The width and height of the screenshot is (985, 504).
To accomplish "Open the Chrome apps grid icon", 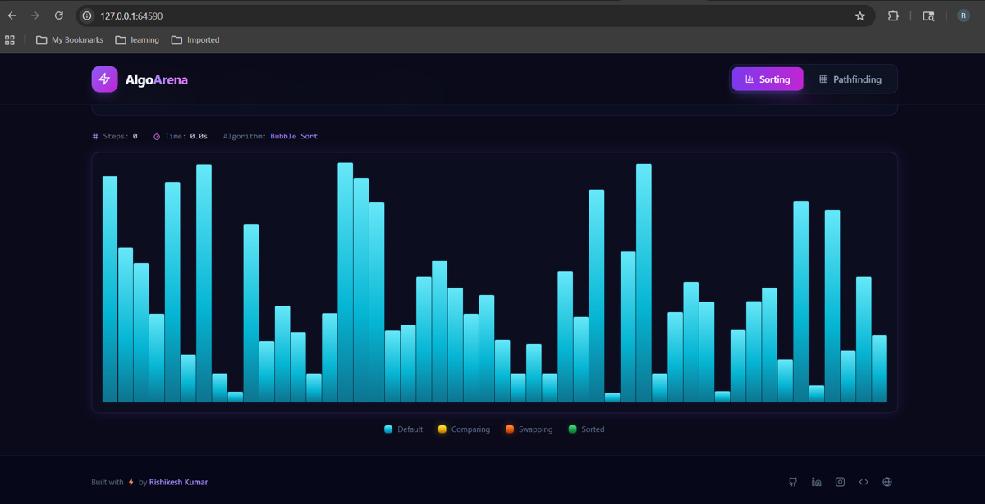I will pyautogui.click(x=10, y=39).
